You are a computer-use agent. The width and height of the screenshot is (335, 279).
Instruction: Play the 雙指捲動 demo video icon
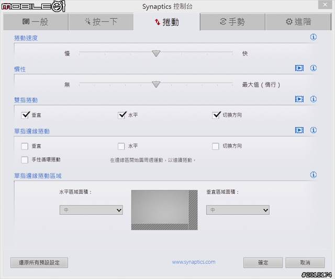[299, 99]
